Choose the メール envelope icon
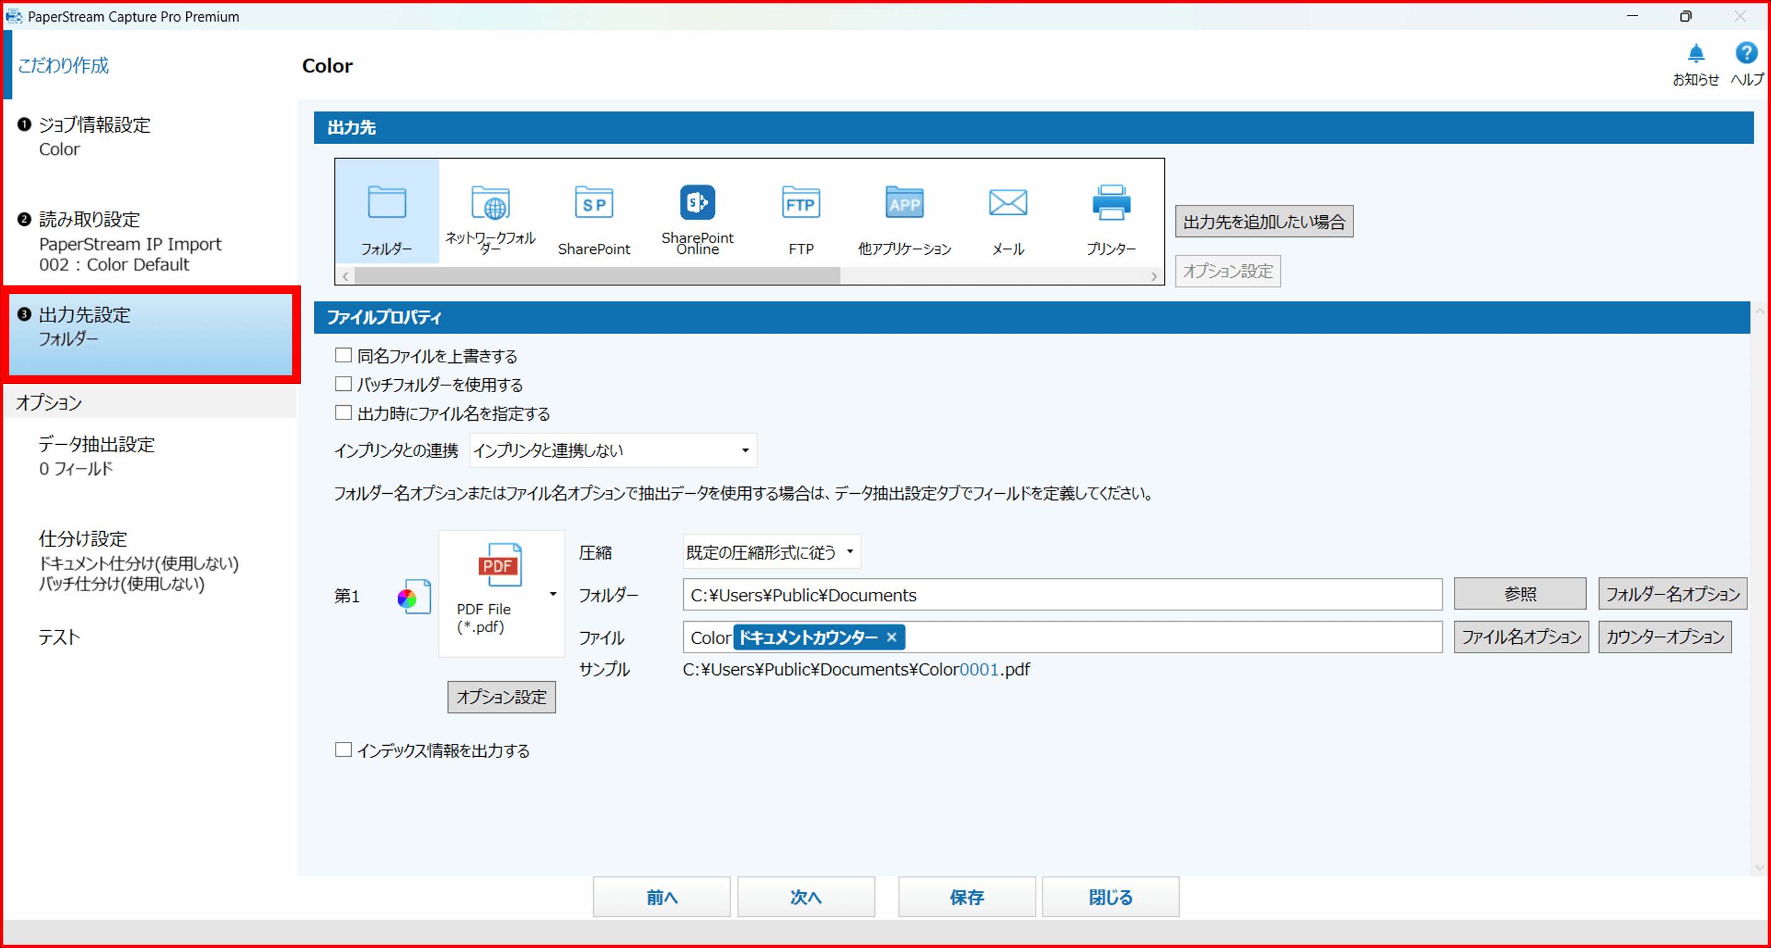This screenshot has height=948, width=1771. (x=1007, y=204)
